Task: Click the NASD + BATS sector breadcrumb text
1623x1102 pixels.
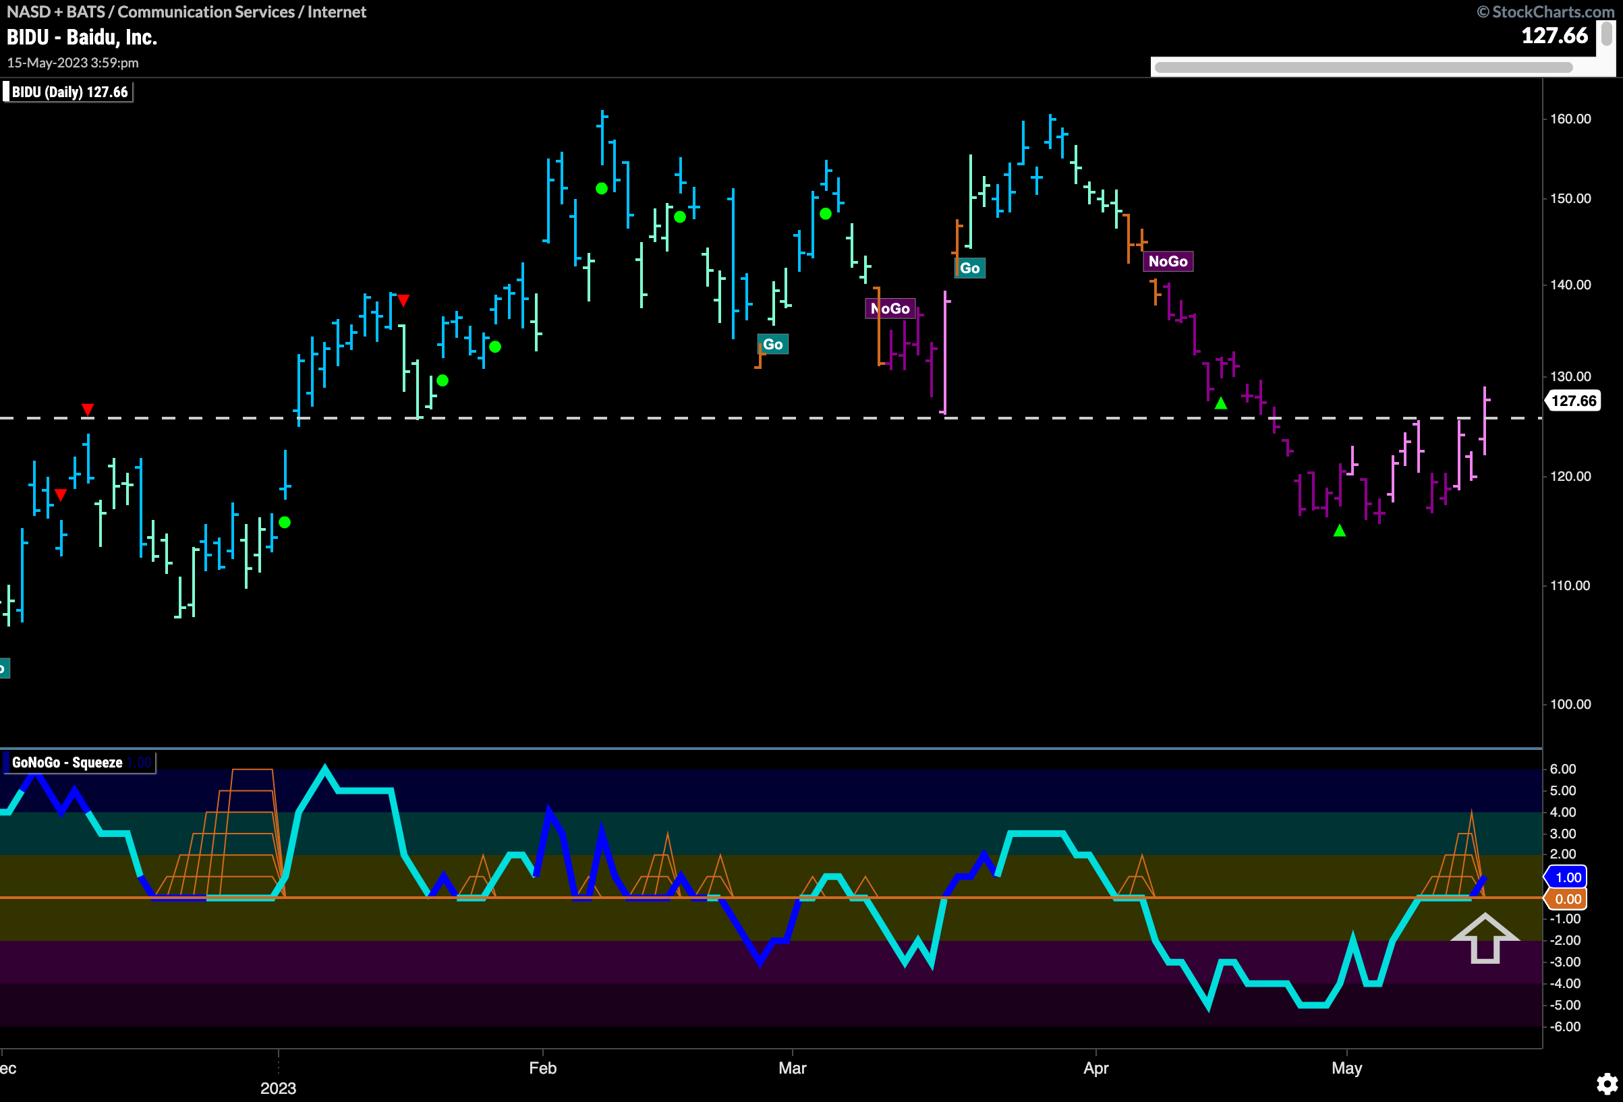Action: pyautogui.click(x=186, y=11)
